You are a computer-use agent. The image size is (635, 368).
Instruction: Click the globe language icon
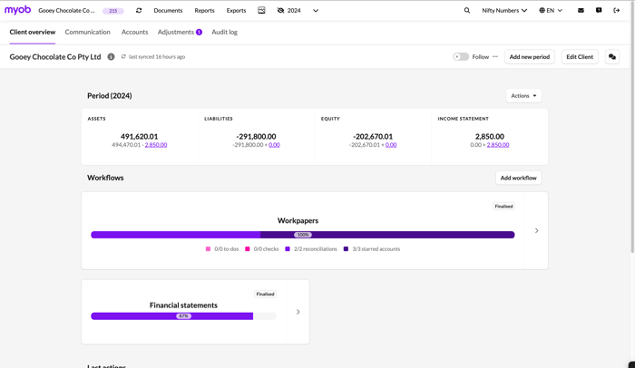[542, 11]
